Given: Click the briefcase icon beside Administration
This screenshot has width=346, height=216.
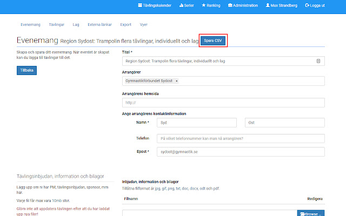Looking at the screenshot, I should coord(230,5).
